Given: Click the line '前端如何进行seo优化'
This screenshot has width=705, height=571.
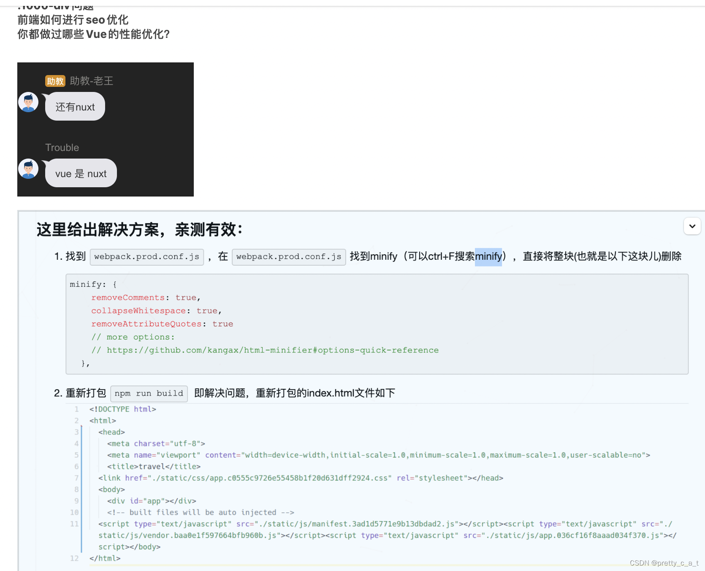Looking at the screenshot, I should tap(73, 20).
